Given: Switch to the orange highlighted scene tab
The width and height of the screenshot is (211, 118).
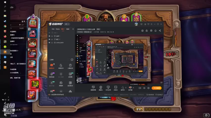Looking at the screenshot, I should [63, 29].
